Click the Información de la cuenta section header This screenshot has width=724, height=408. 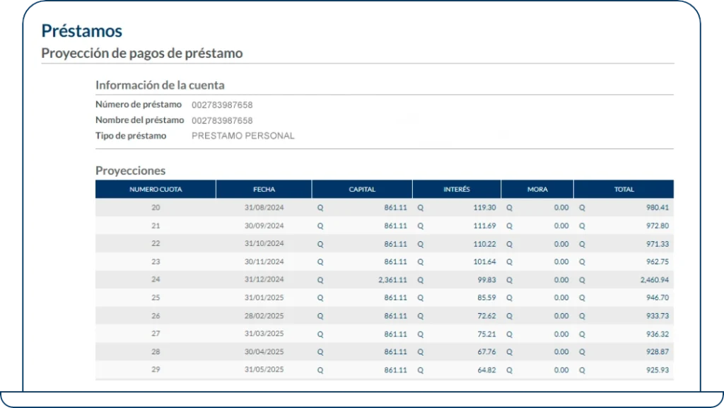[159, 85]
